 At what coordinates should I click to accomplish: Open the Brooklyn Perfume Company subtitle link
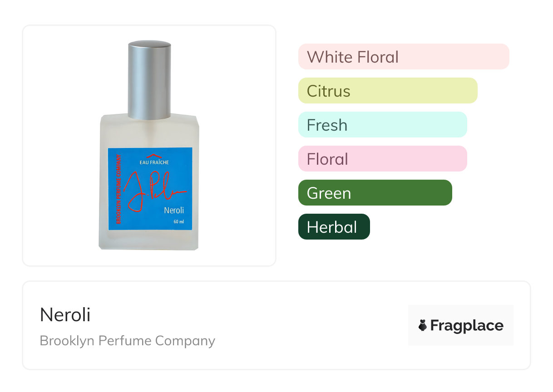pyautogui.click(x=127, y=341)
